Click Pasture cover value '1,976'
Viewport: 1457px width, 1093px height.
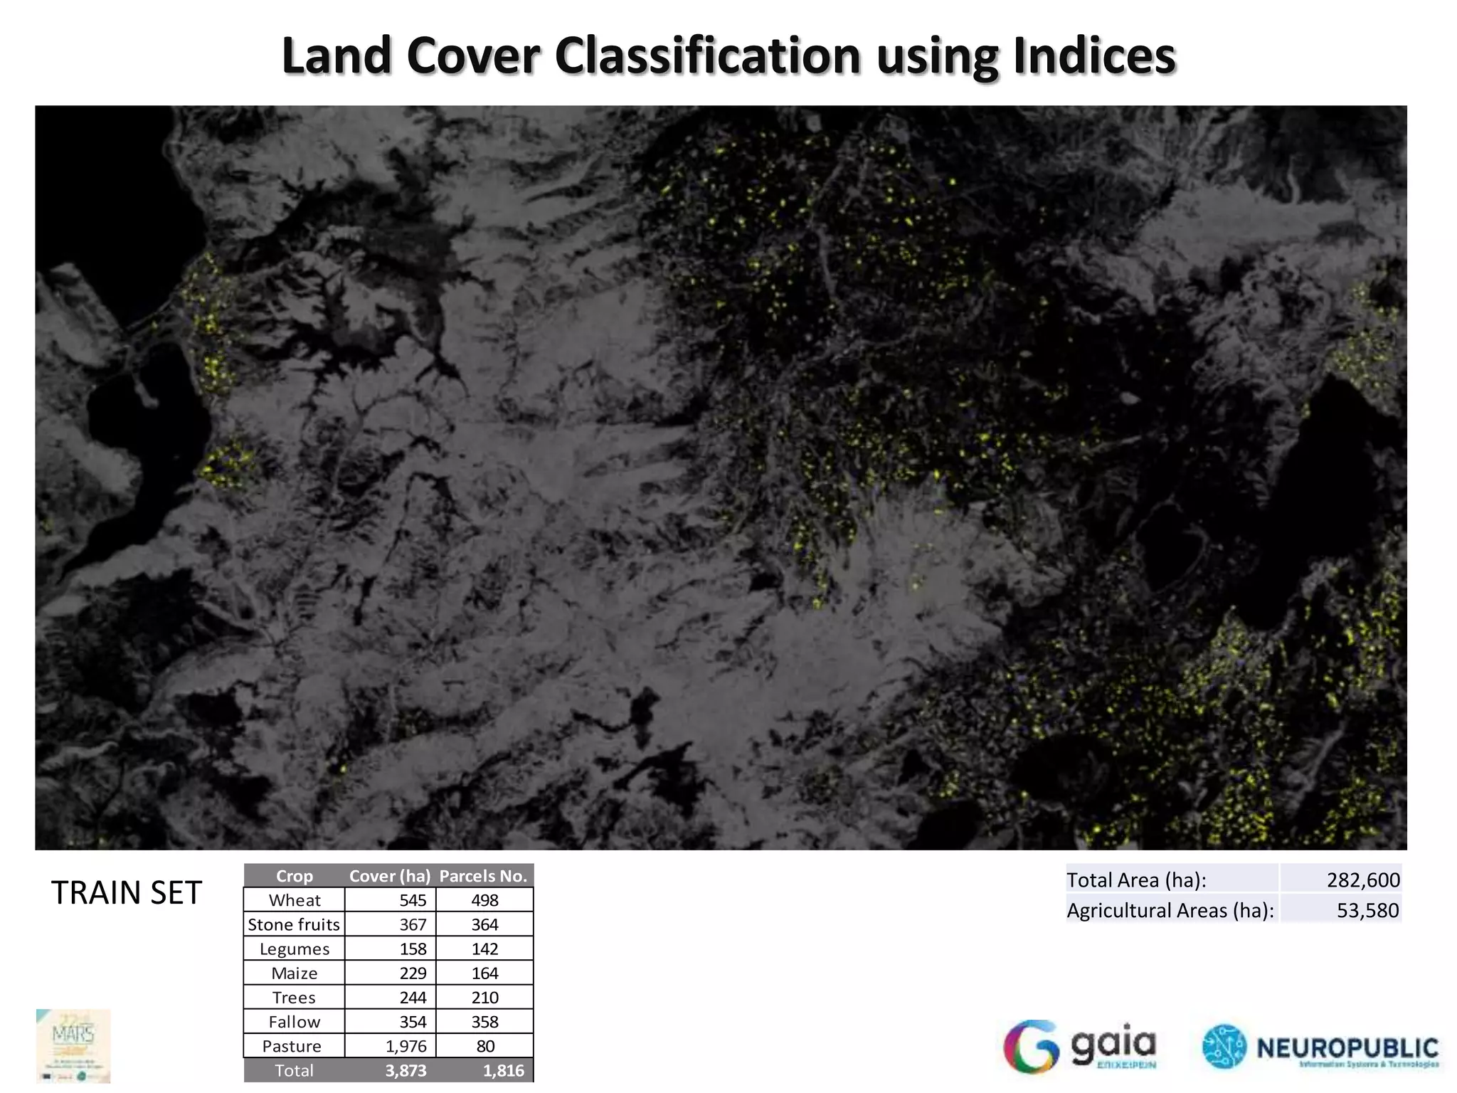tap(406, 1046)
